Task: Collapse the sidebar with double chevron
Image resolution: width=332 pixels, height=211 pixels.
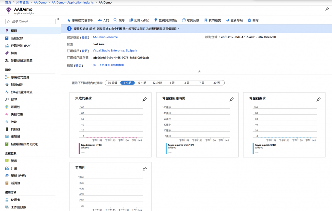Action: (58, 19)
